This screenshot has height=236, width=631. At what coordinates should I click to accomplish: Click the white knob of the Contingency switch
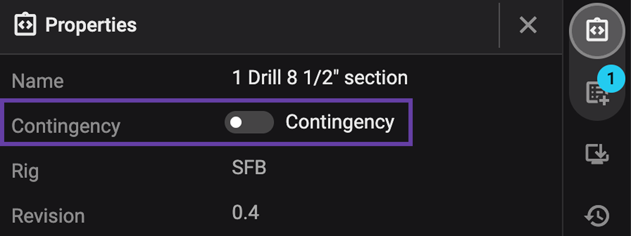[x=237, y=122]
